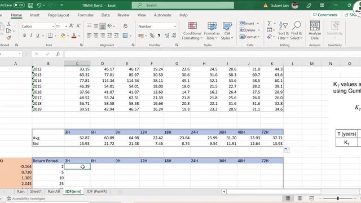
Task: Align cell text to the left
Action: (89, 36)
